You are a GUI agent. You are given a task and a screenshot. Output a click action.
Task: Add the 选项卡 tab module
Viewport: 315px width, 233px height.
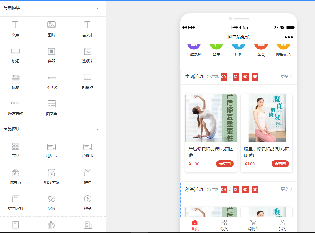point(88,56)
